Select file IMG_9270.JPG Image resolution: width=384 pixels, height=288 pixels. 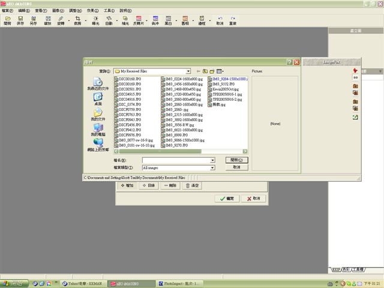(175, 145)
